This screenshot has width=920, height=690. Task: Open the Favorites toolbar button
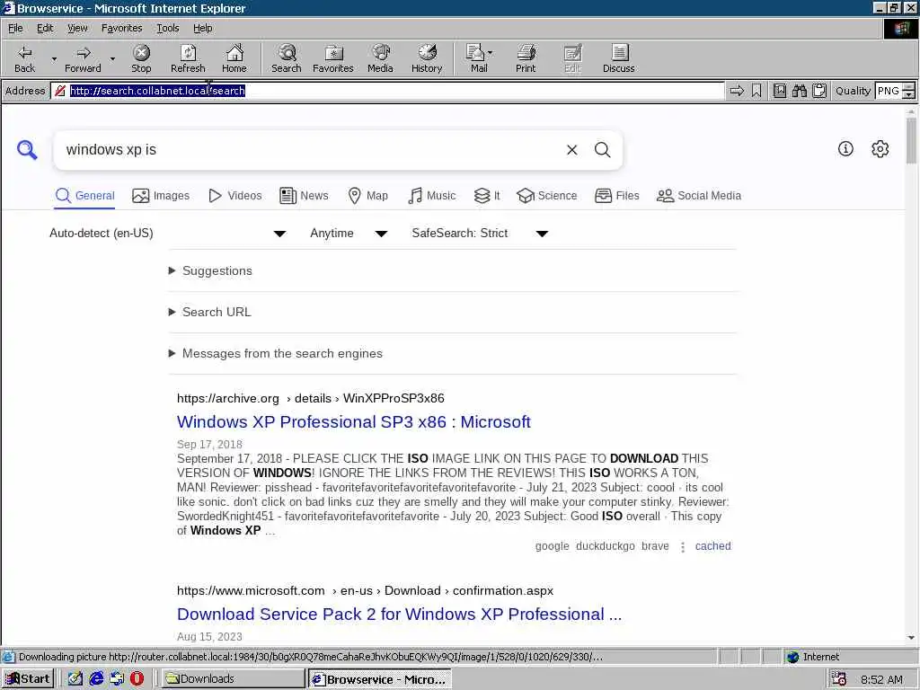333,58
